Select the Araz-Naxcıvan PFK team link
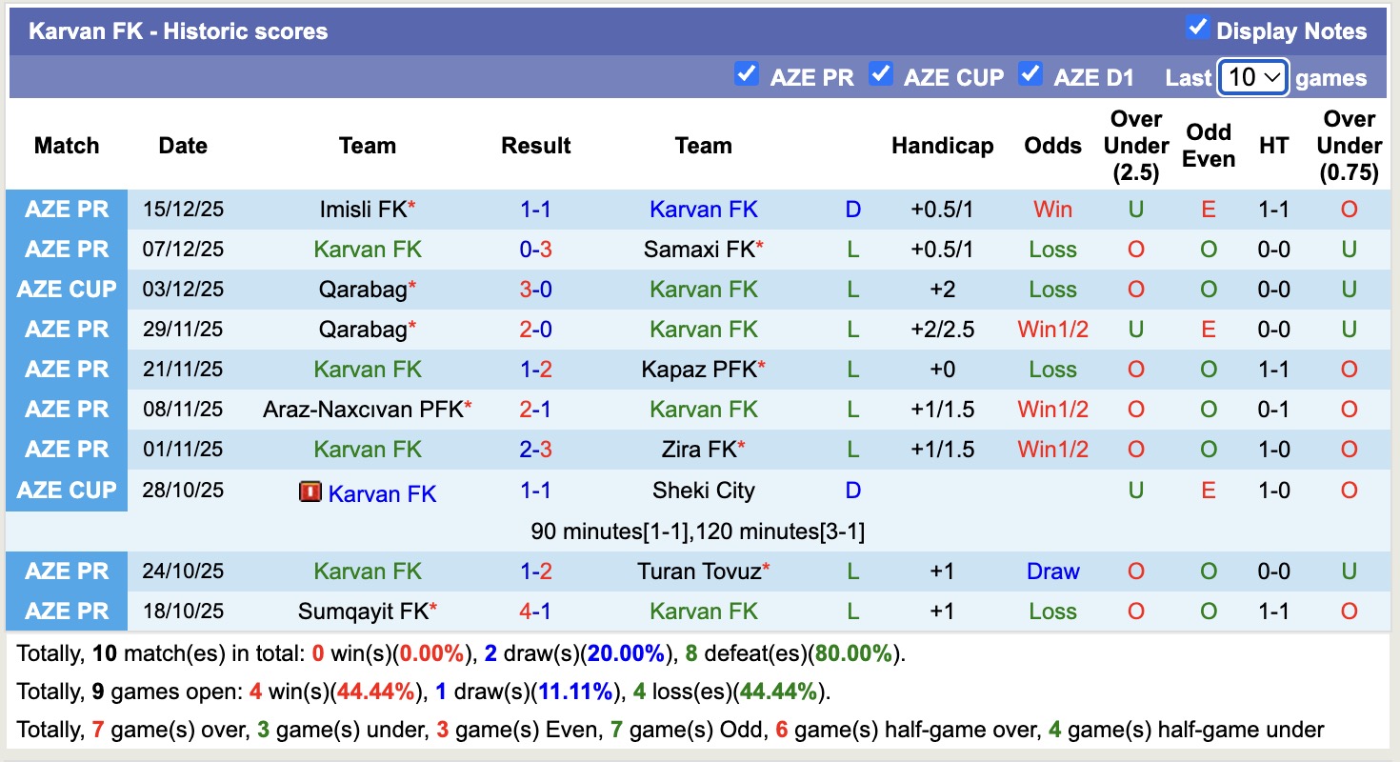This screenshot has width=1400, height=762. click(x=363, y=410)
